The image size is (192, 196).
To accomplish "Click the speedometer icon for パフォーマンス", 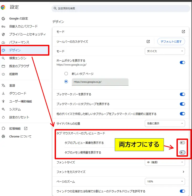I will (3, 43).
